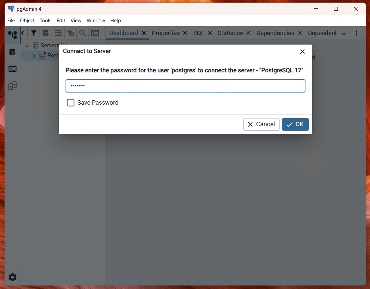Click into the password input field
This screenshot has width=370, height=289.
coord(186,86)
